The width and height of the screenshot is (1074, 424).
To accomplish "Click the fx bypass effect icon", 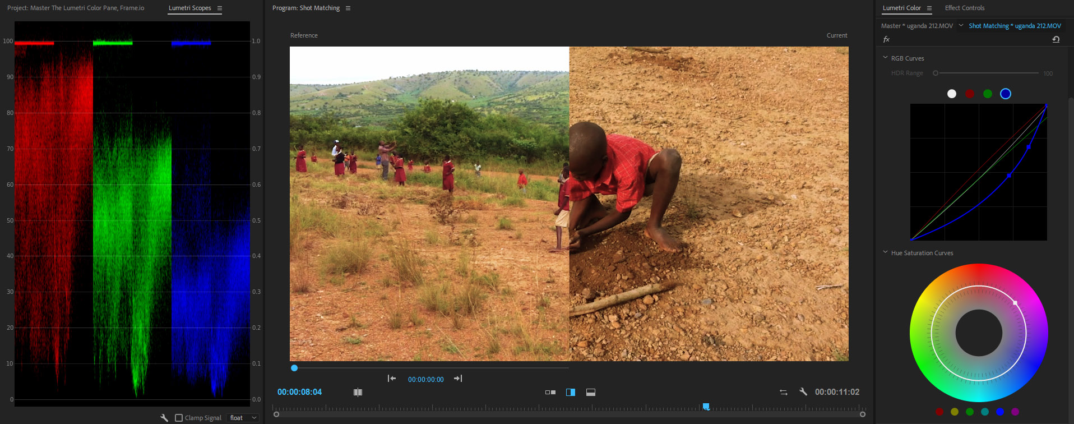I will click(886, 39).
